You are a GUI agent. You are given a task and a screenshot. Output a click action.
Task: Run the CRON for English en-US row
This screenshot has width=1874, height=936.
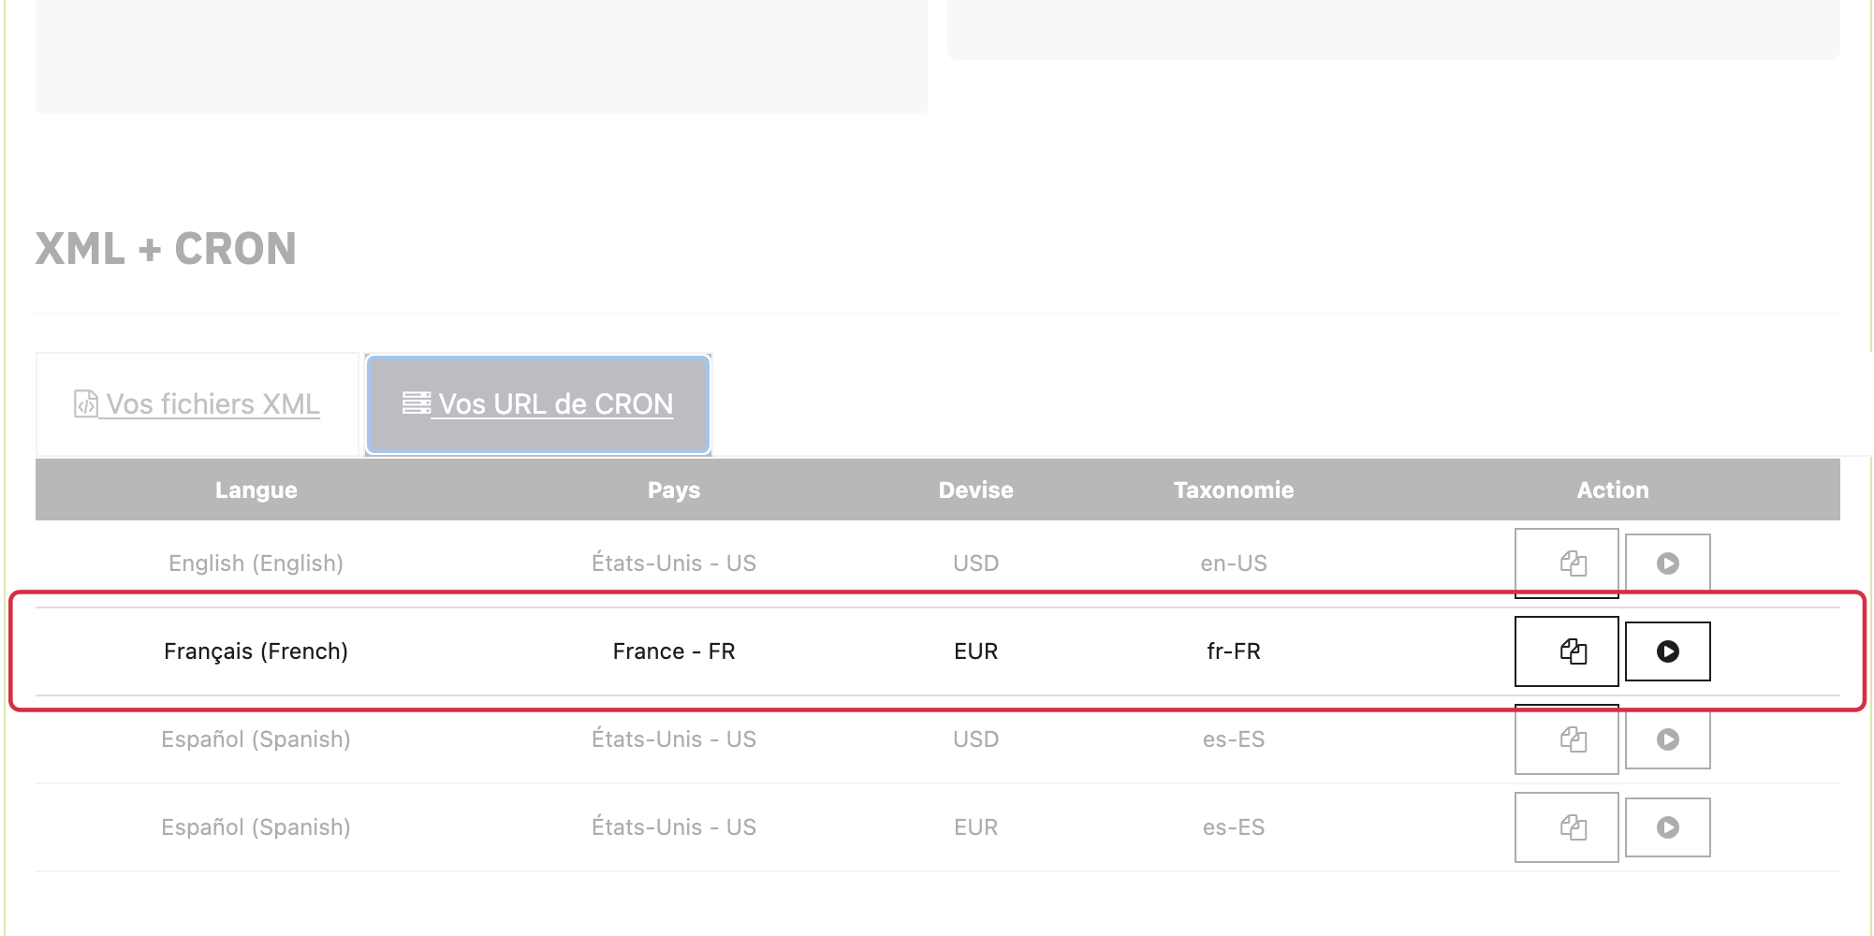coord(1668,563)
